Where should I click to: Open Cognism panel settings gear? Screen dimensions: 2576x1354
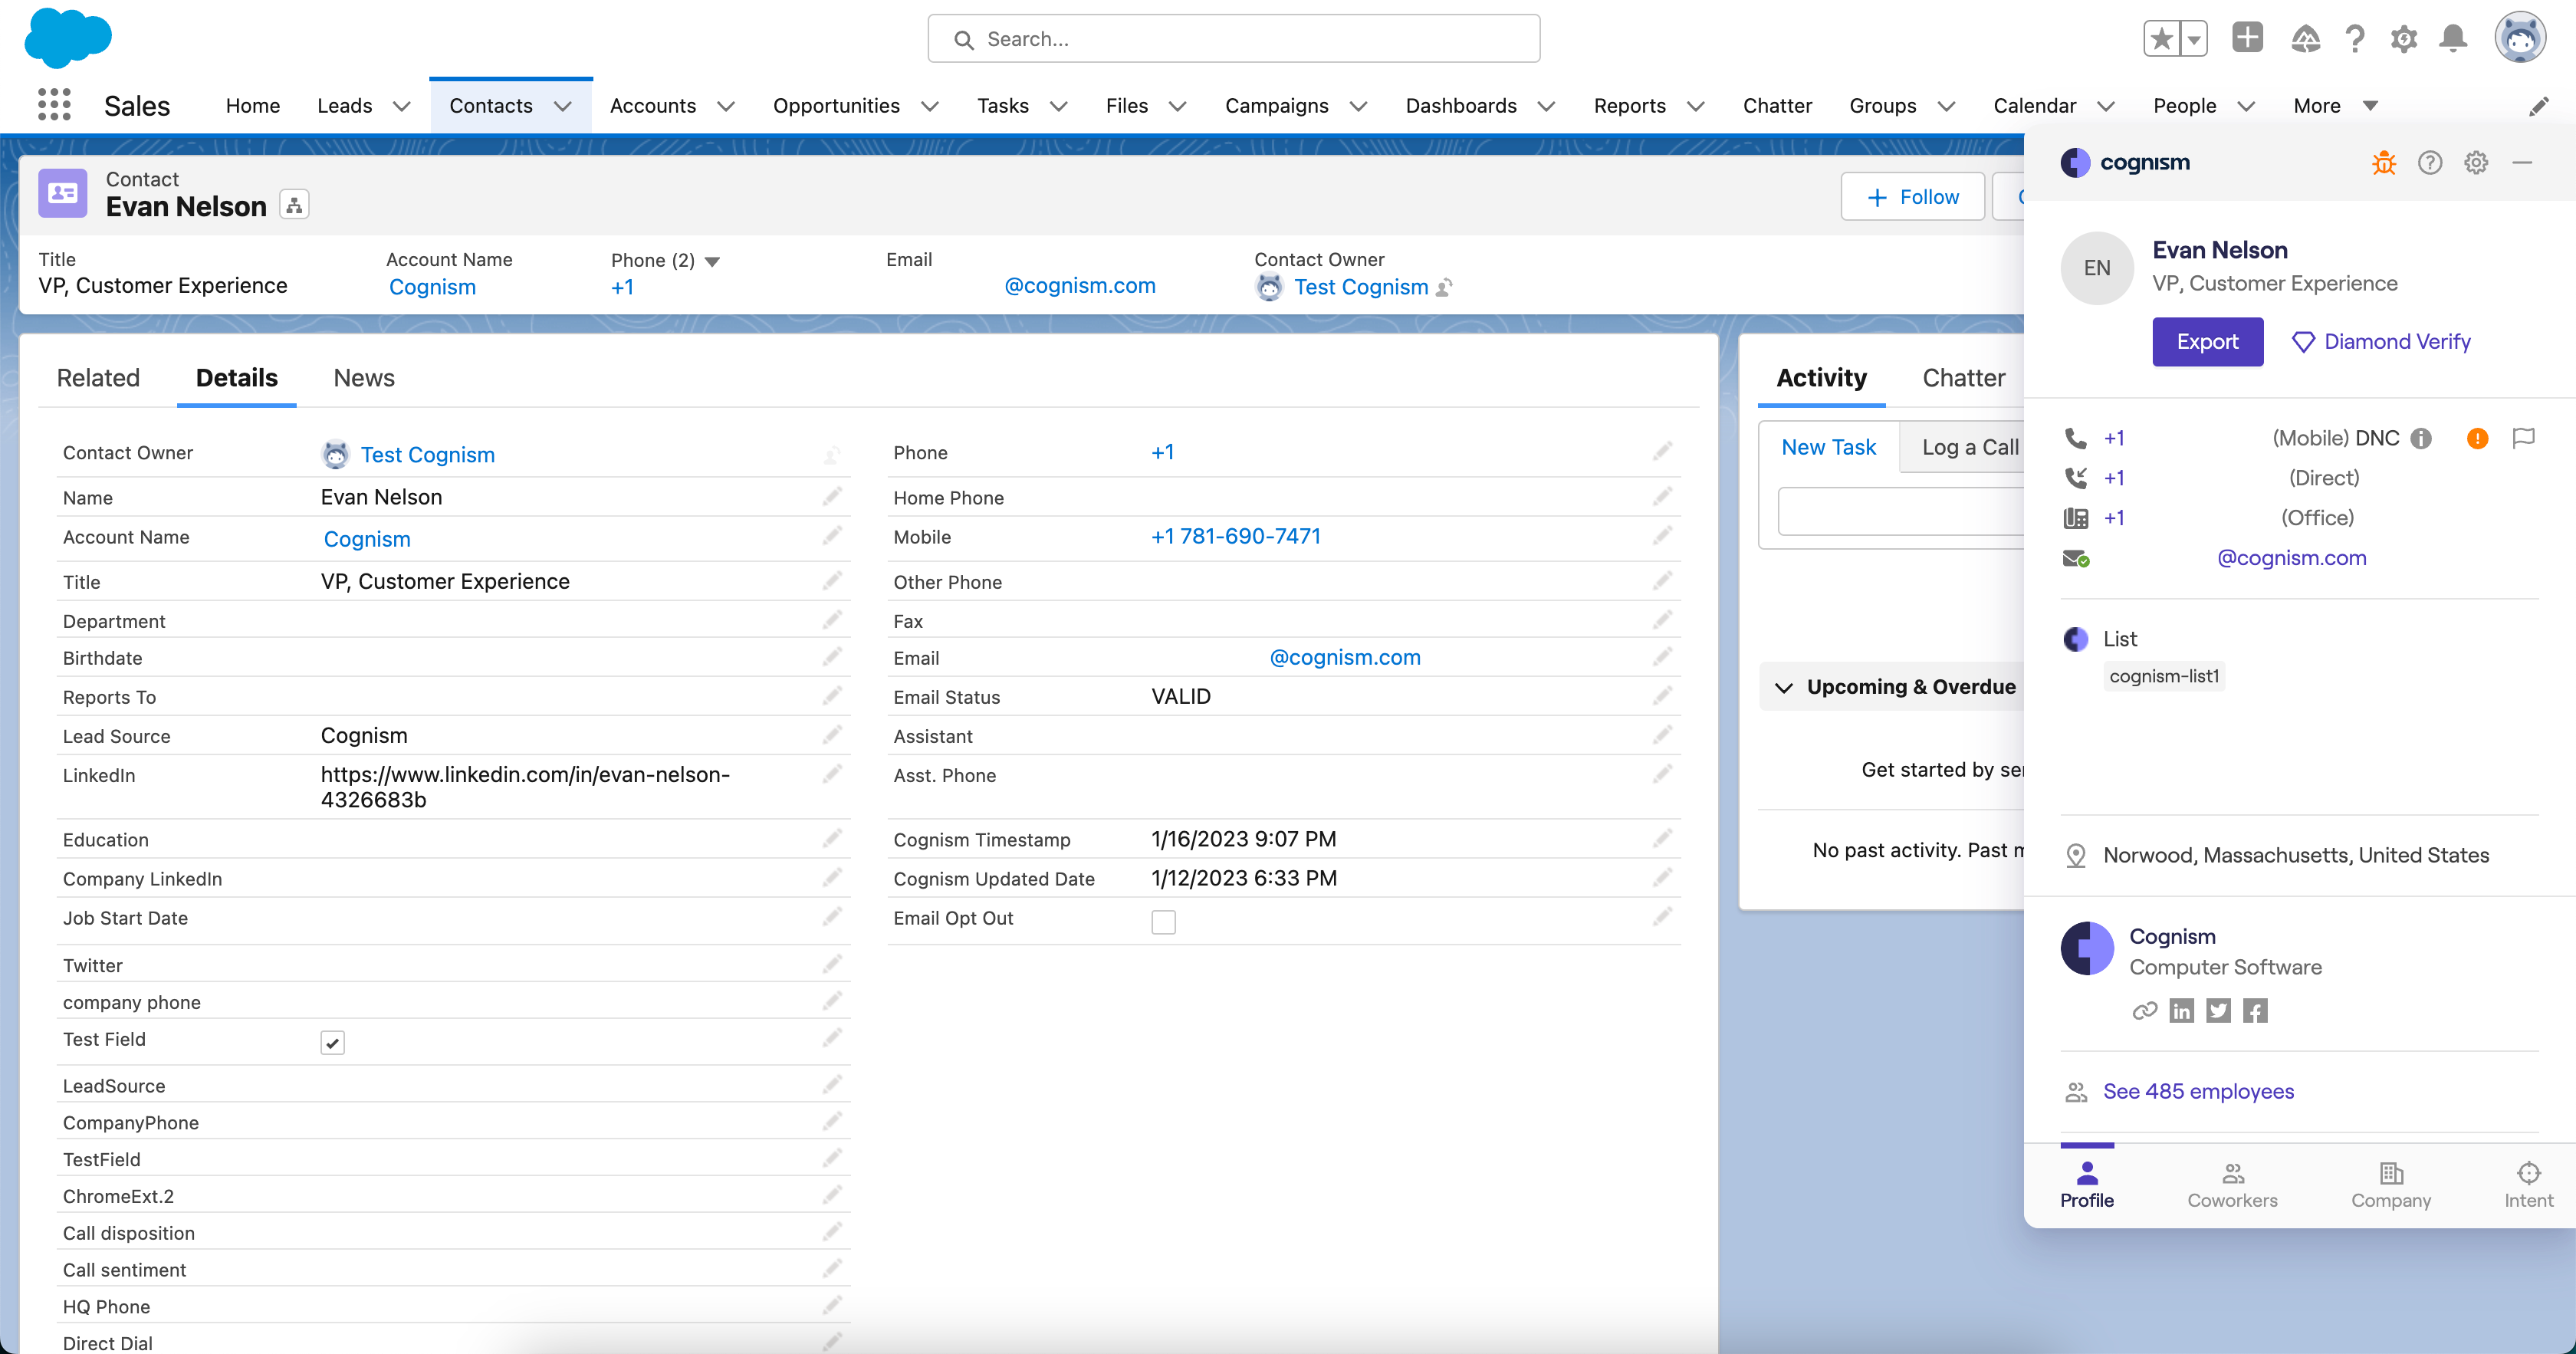tap(2476, 162)
